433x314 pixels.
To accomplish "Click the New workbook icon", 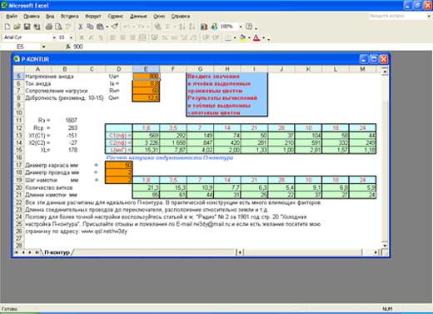I will (7, 27).
